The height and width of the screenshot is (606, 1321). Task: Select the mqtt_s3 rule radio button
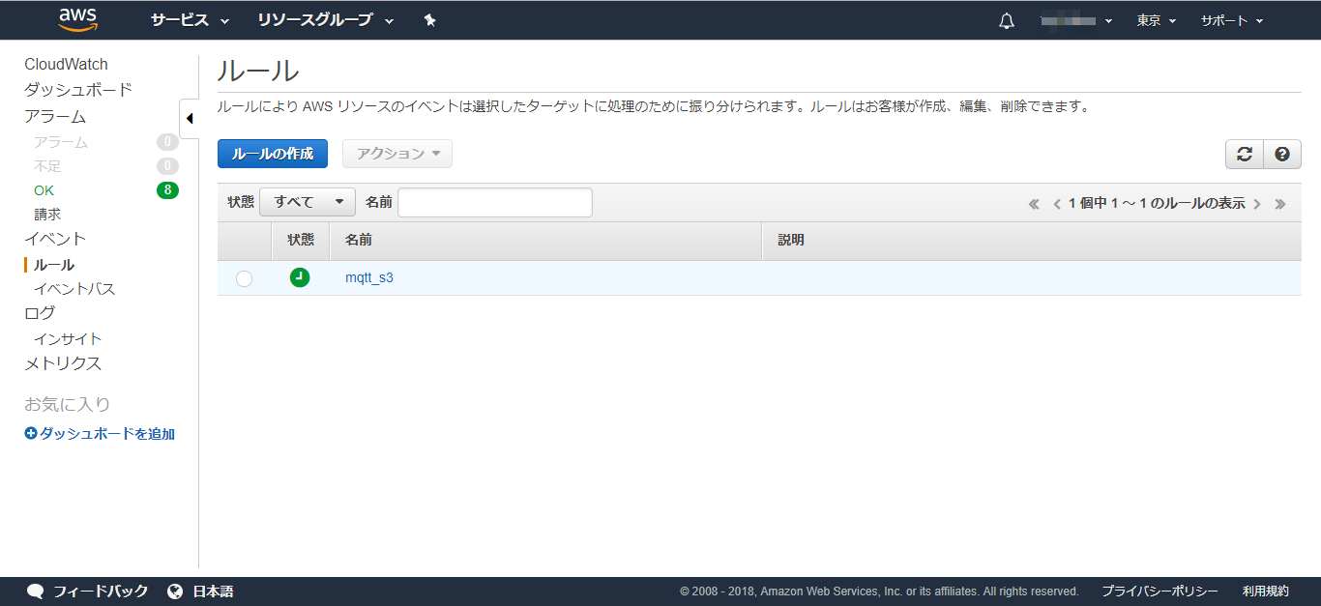(x=245, y=278)
